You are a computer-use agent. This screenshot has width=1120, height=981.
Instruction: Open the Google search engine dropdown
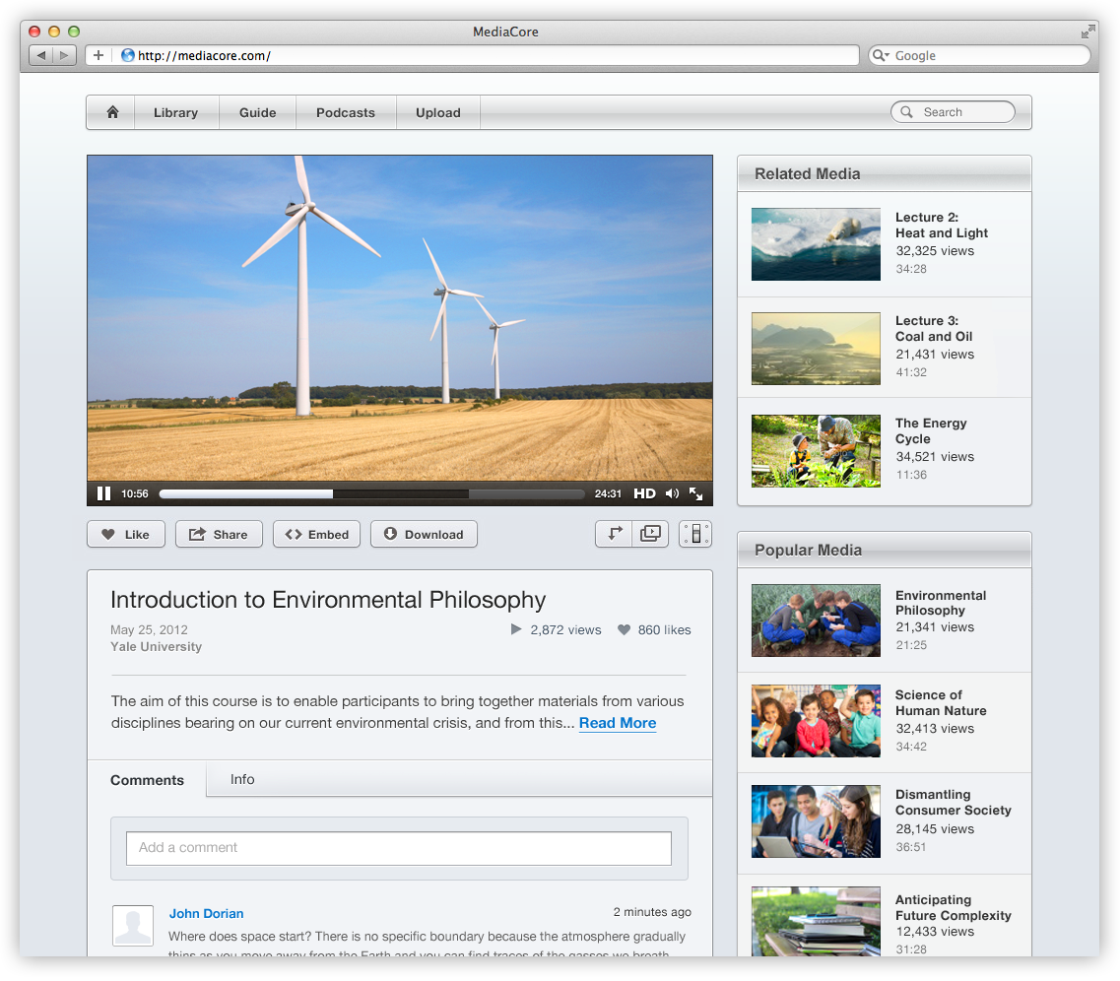[880, 56]
